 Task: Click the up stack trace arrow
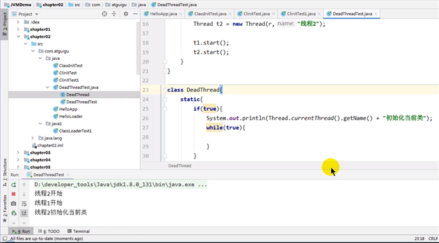[x=24, y=184]
